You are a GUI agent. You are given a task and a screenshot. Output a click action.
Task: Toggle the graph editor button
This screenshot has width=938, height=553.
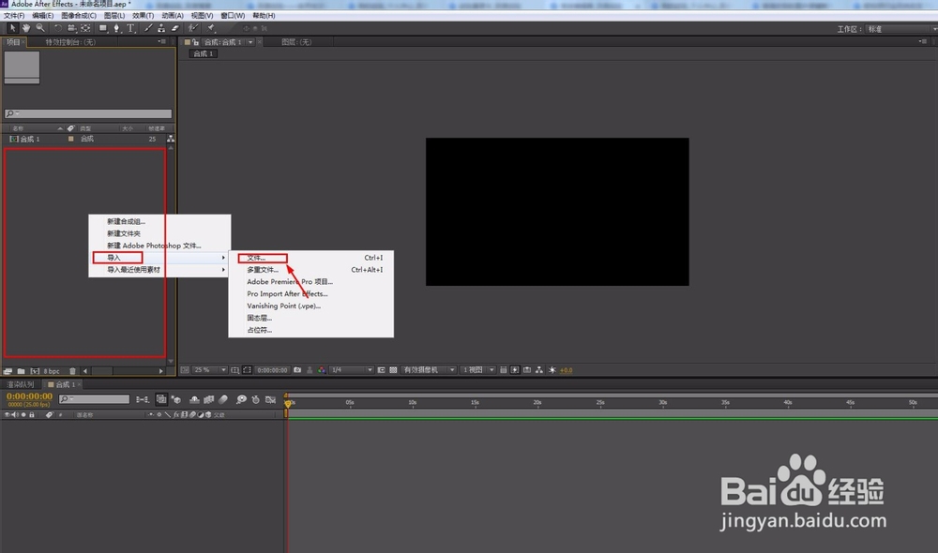pyautogui.click(x=270, y=399)
